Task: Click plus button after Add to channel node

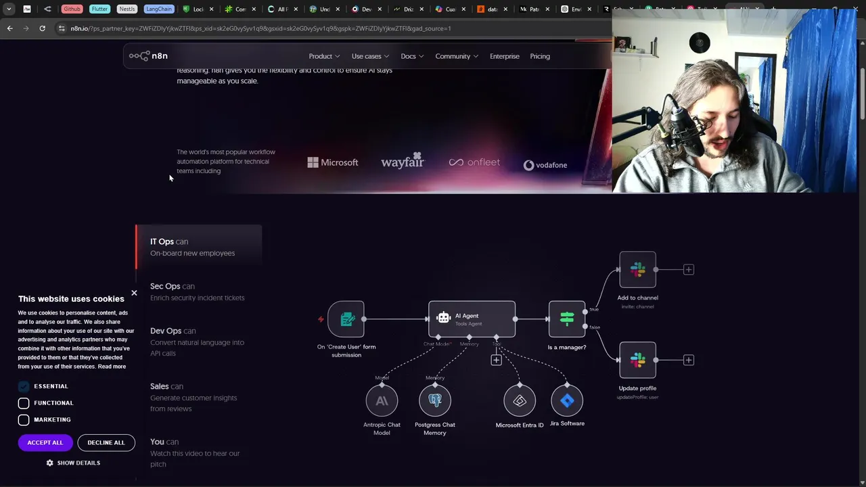Action: [x=688, y=270]
